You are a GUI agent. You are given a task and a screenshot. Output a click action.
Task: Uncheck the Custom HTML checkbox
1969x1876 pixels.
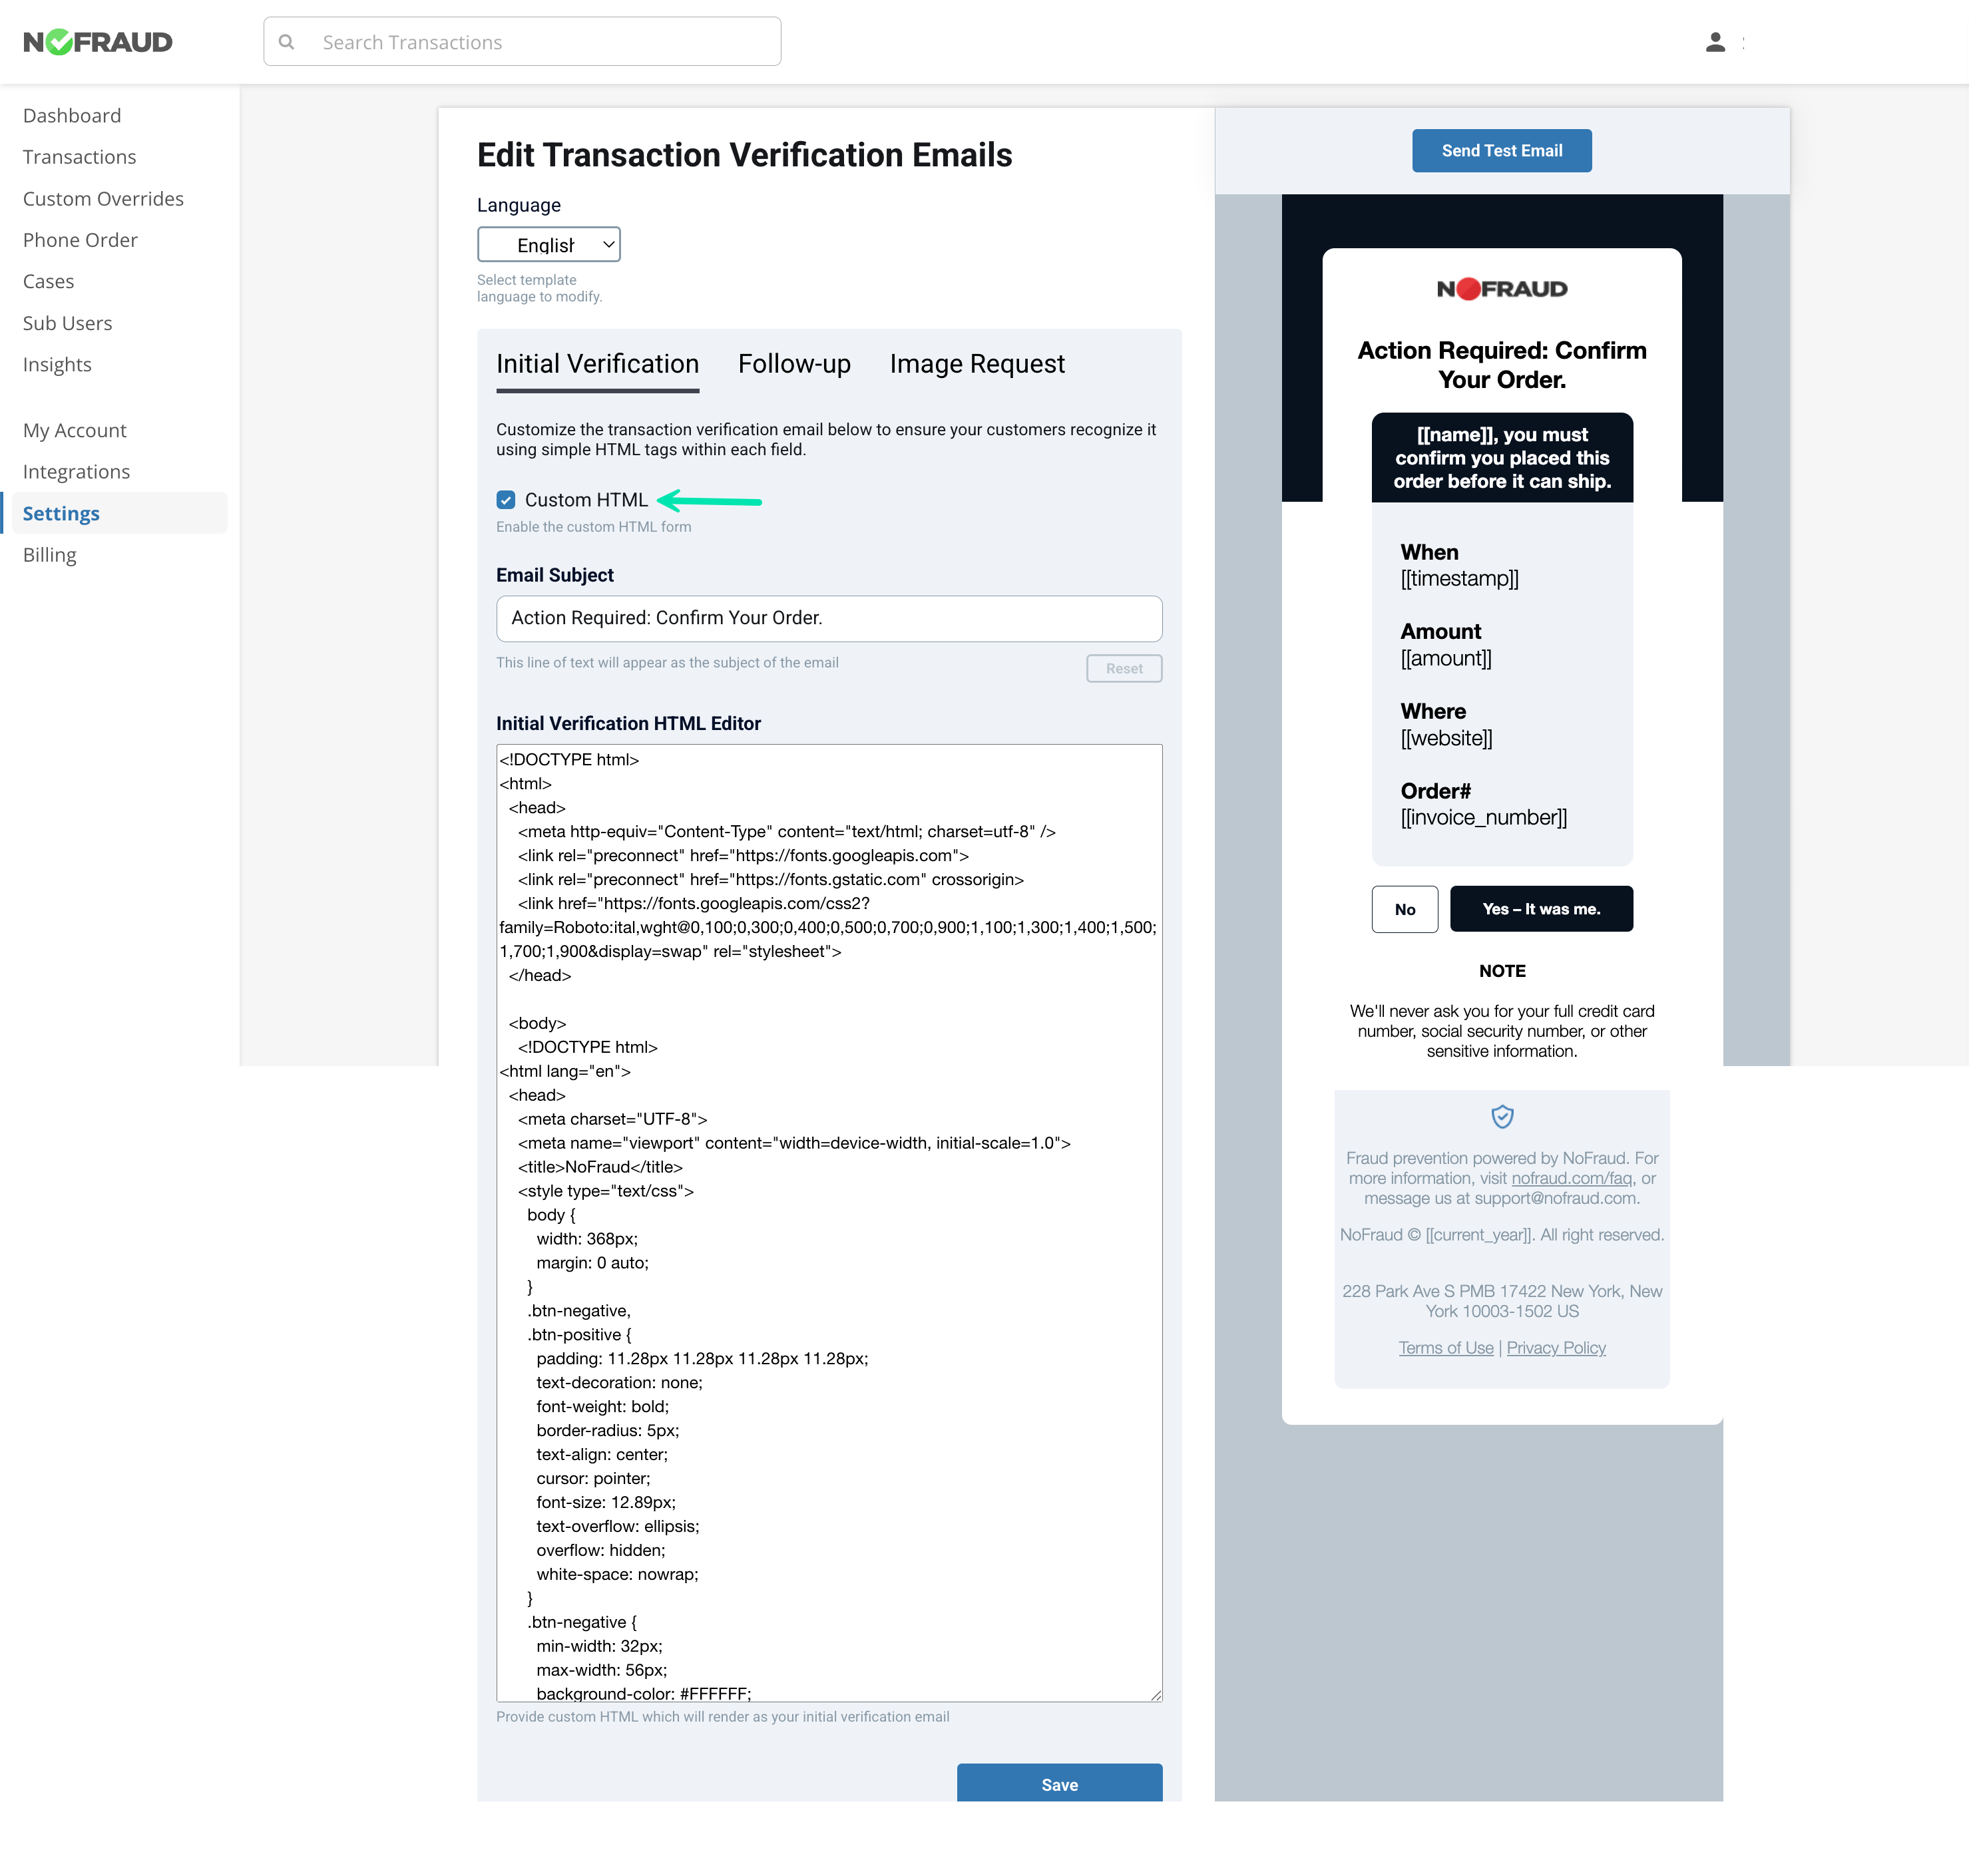(x=506, y=500)
